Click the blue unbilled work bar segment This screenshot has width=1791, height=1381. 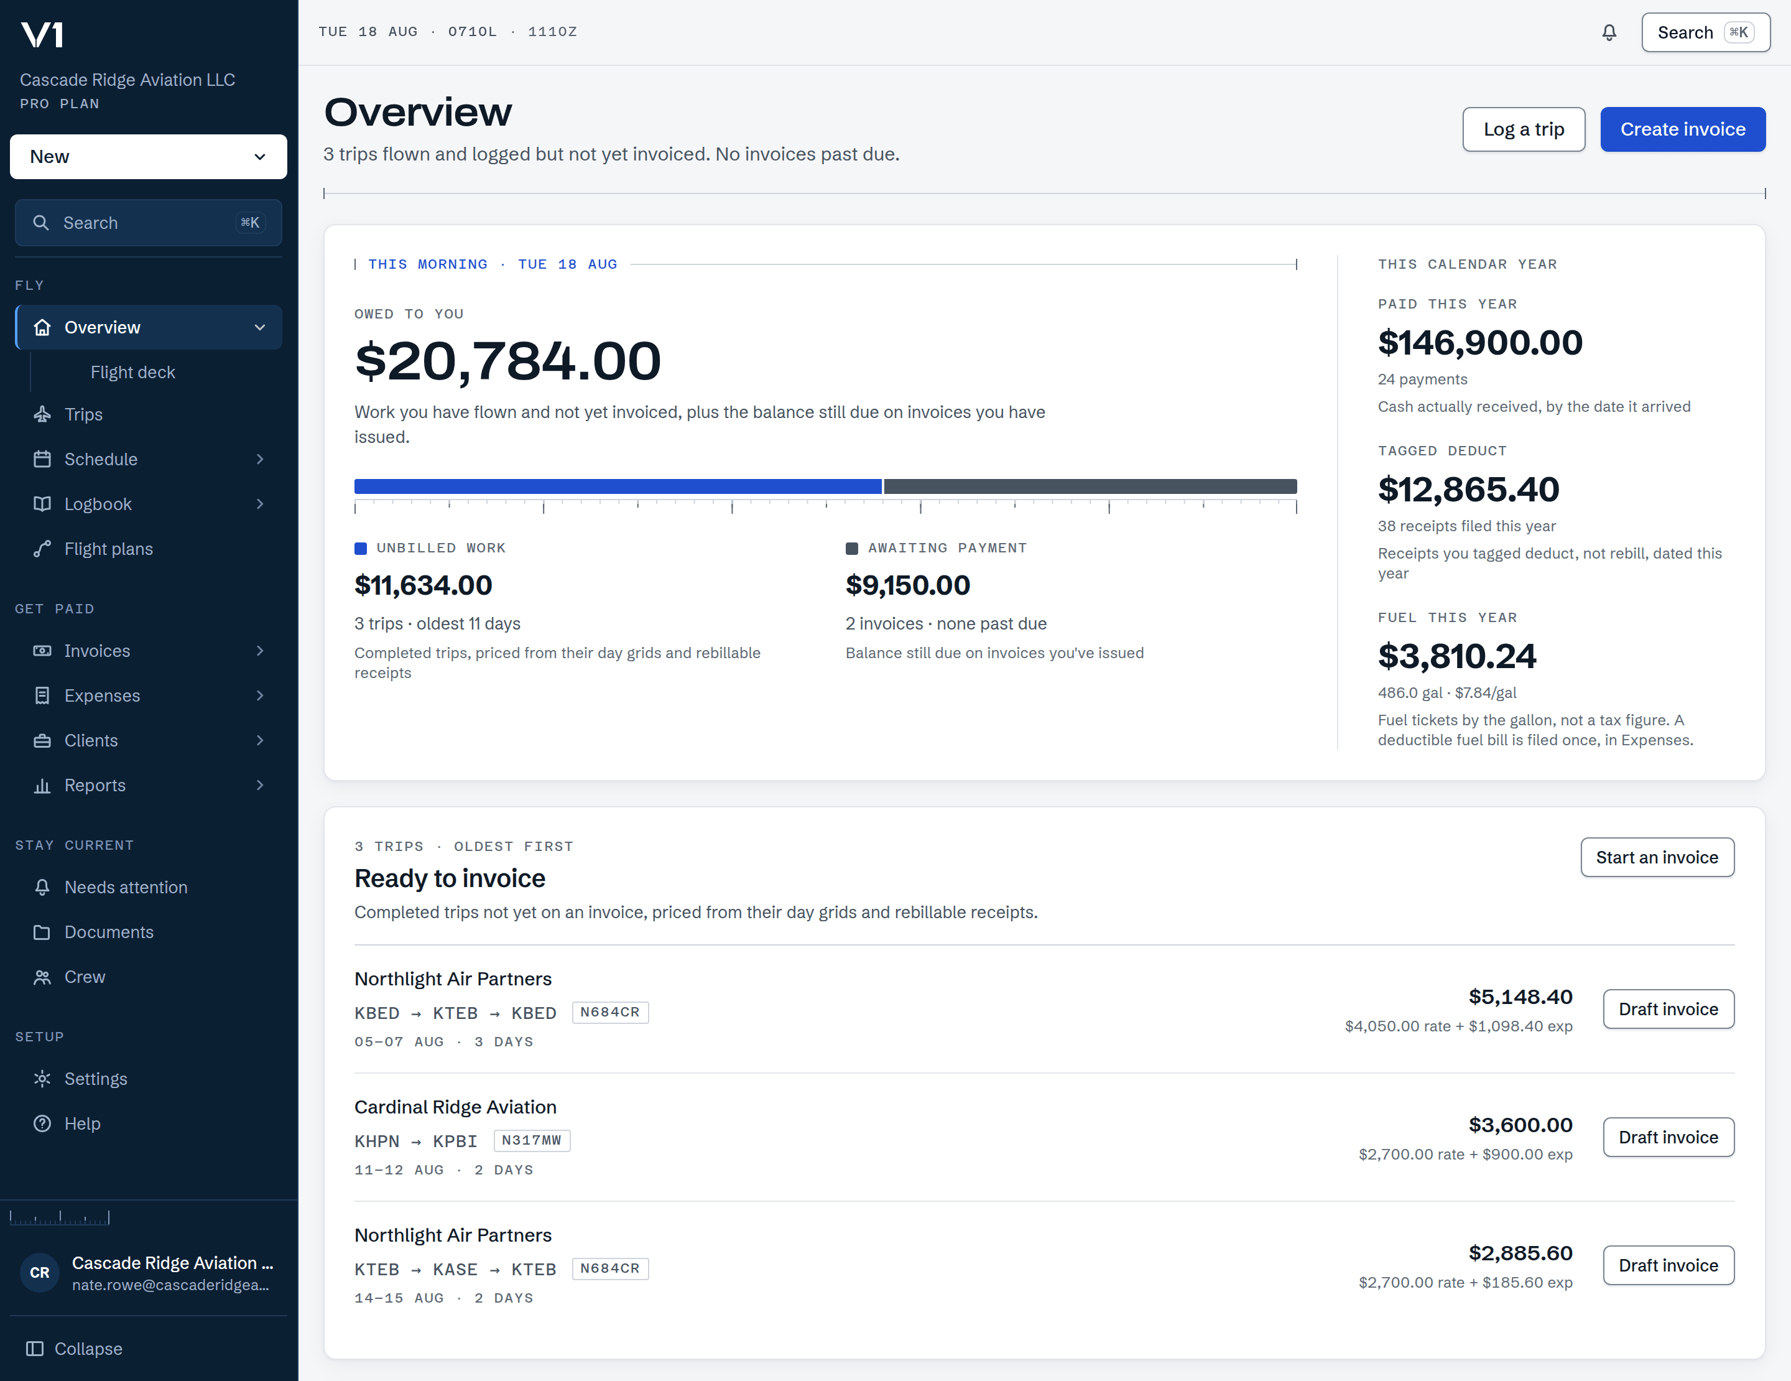[618, 486]
